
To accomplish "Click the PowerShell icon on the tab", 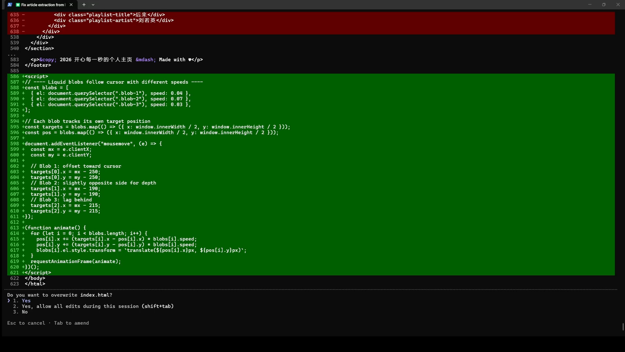I will tap(10, 5).
